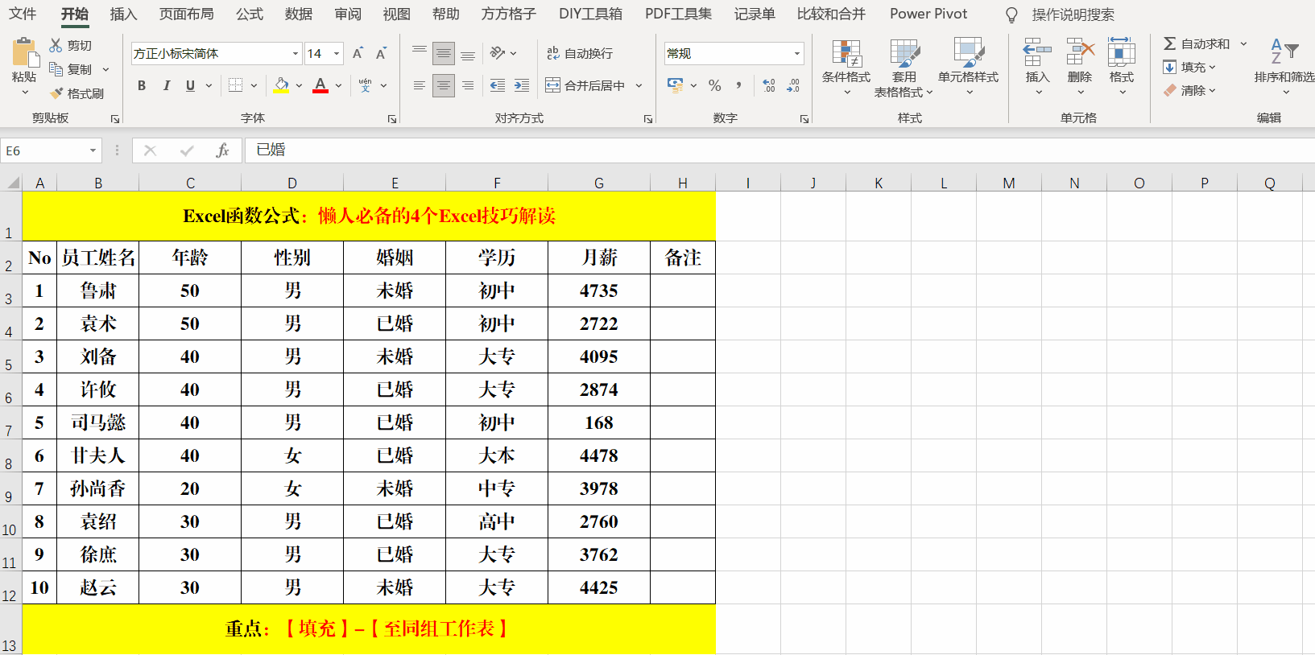Expand the number format combo box (常规)
The width and height of the screenshot is (1315, 655).
click(x=796, y=54)
